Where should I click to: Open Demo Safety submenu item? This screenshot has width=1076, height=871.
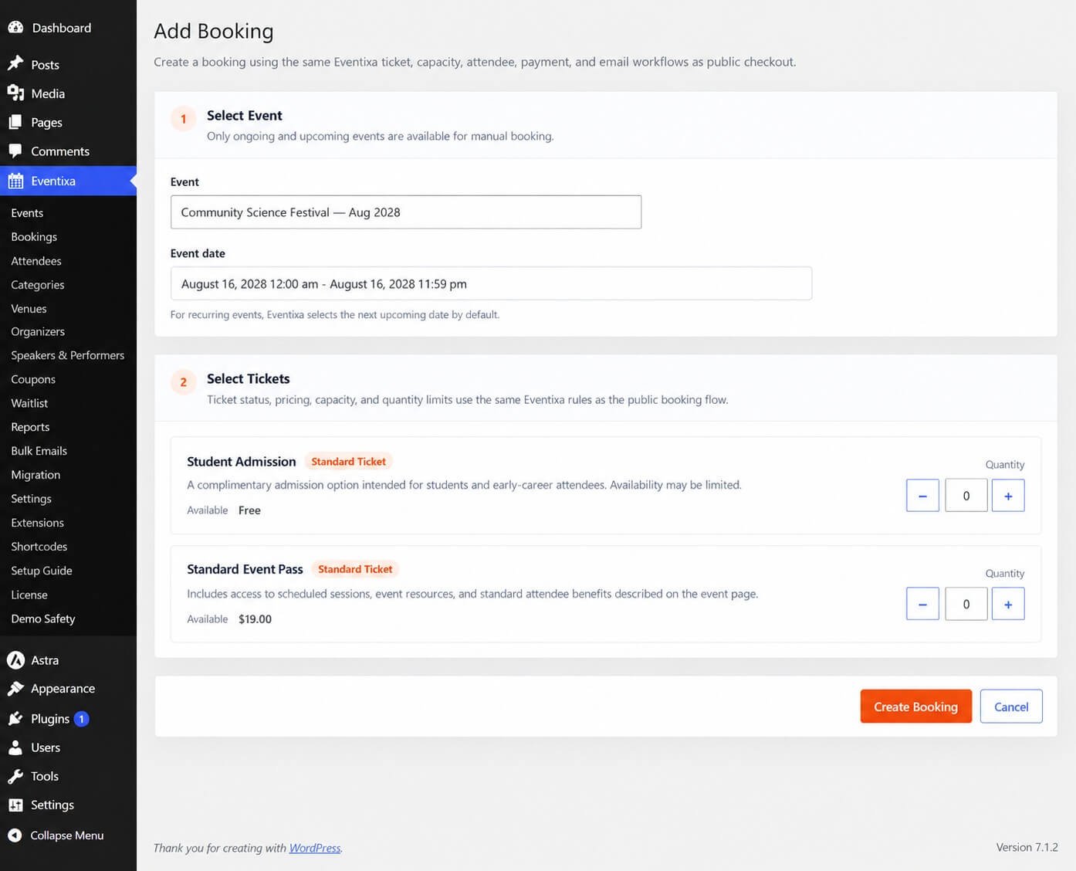pos(43,619)
